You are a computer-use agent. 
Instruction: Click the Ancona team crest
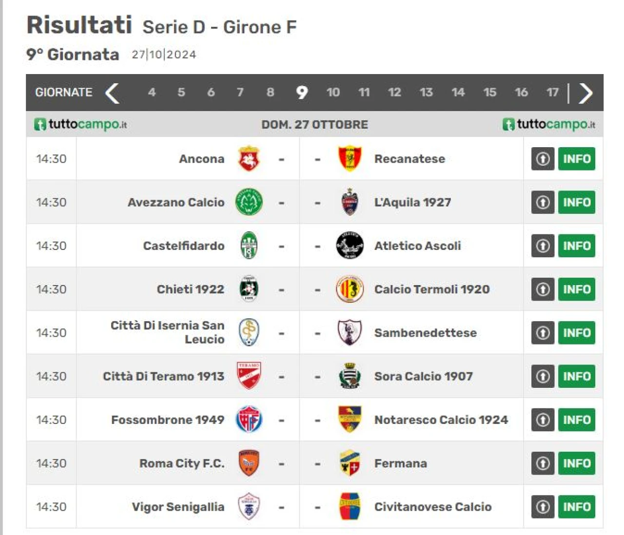pos(249,159)
